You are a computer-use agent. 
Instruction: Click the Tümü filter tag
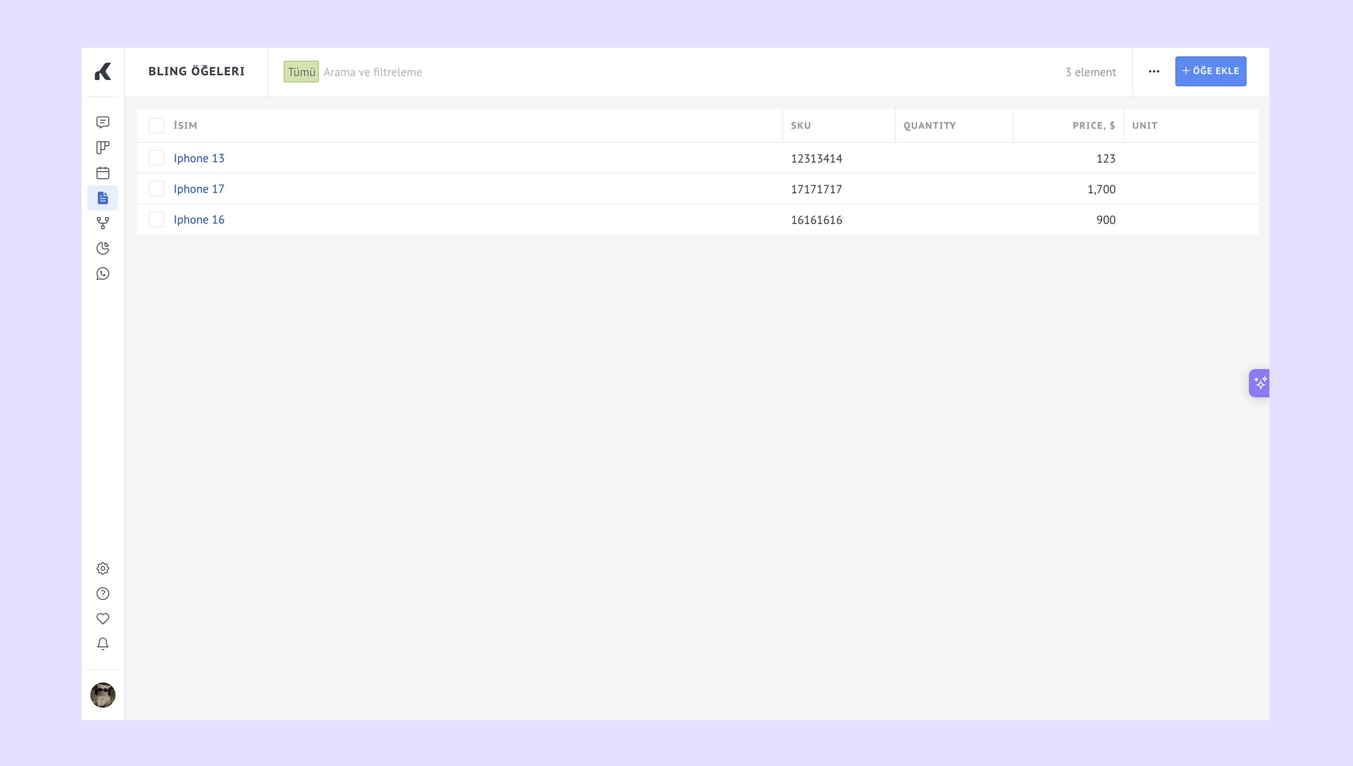coord(301,72)
